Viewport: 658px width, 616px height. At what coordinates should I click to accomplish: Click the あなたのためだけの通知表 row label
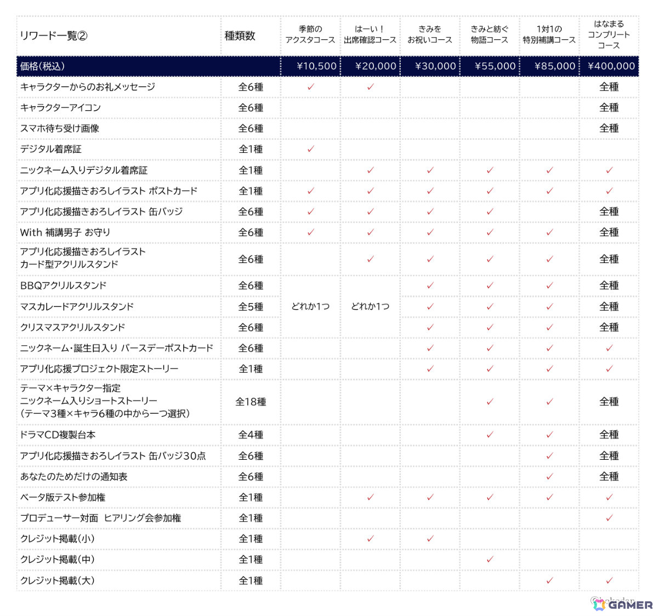coord(73,476)
